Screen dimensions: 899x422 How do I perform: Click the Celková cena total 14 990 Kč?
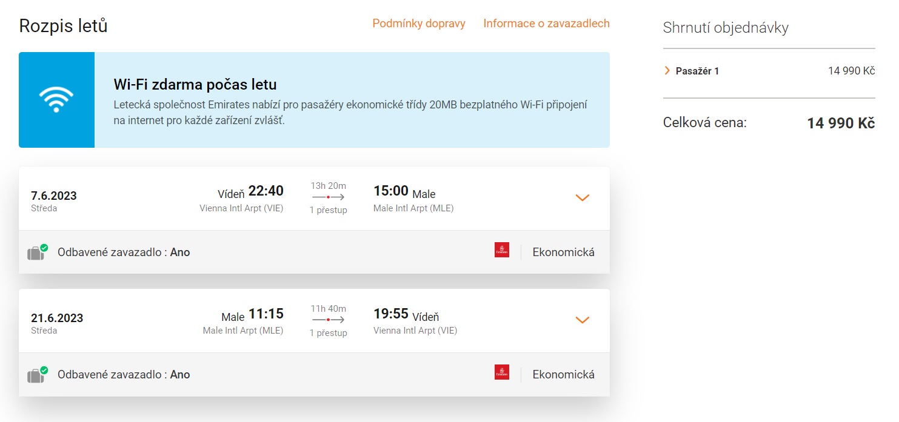841,123
